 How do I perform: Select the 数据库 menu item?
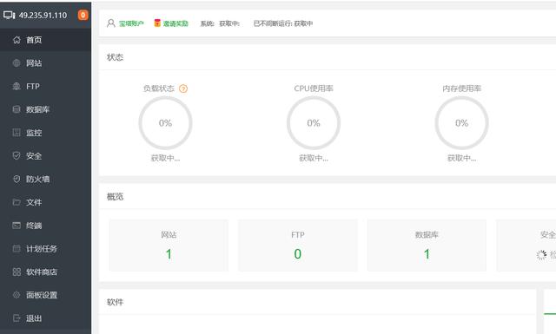tap(45, 109)
